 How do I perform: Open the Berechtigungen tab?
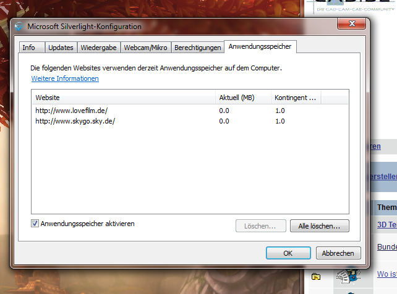(197, 48)
